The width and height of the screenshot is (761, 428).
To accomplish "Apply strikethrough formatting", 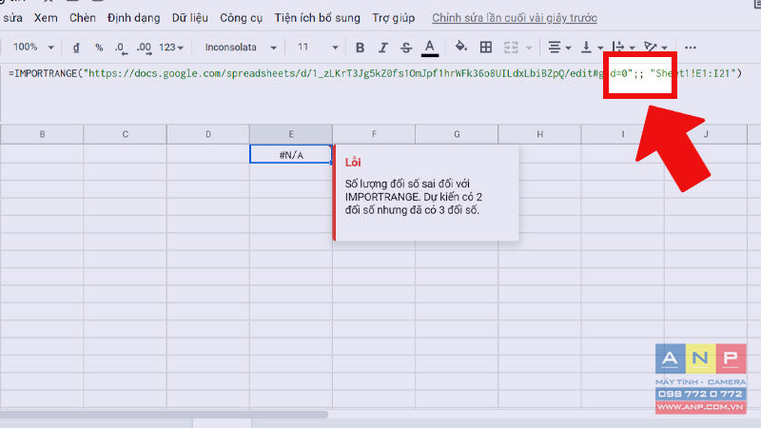I will pos(406,48).
